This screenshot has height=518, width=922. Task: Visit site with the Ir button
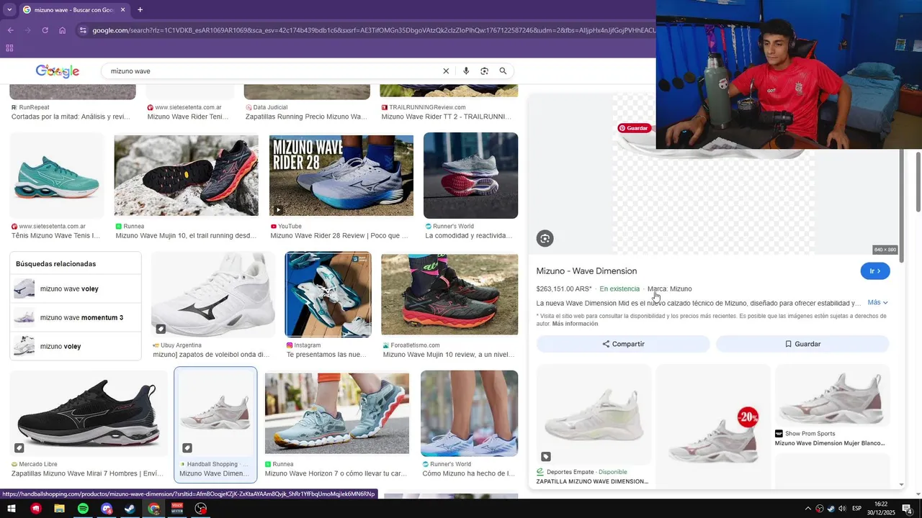click(x=875, y=271)
